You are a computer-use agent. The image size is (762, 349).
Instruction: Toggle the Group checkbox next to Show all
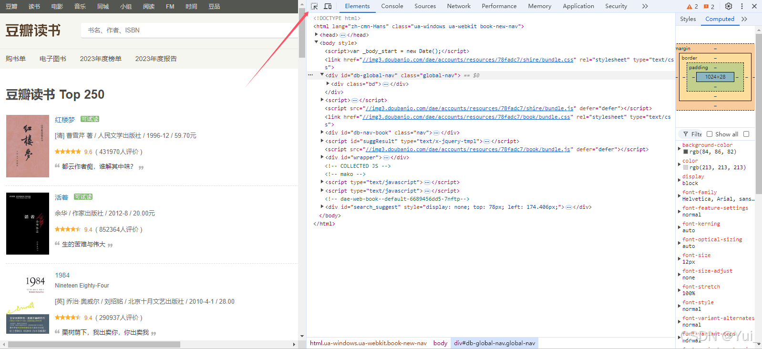click(746, 134)
